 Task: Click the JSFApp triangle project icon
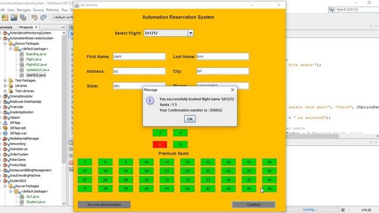5,122
